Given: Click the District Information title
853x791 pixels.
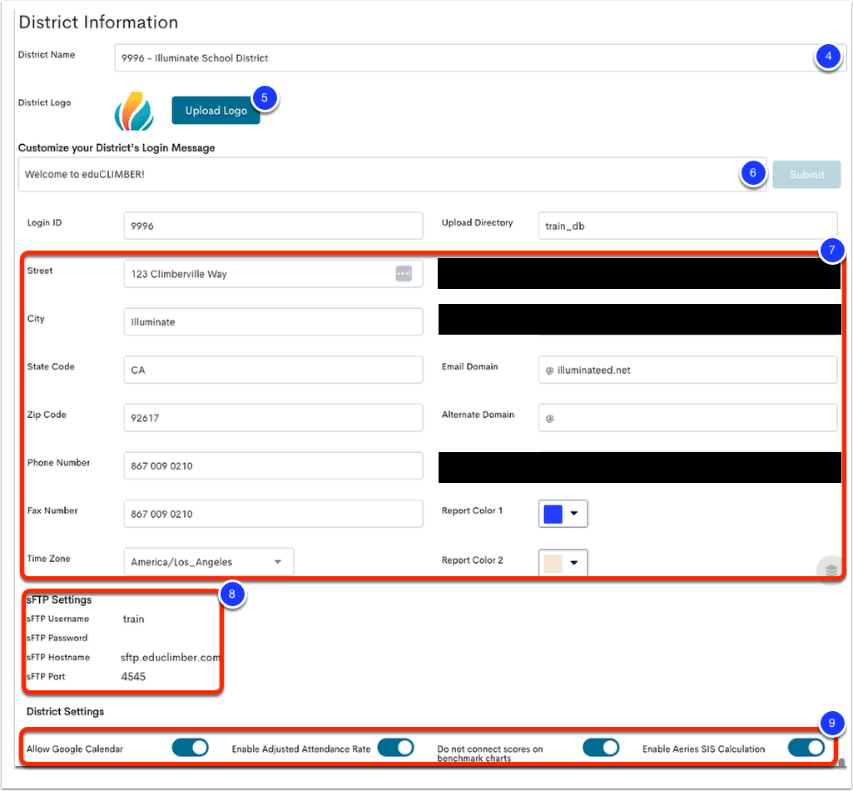Looking at the screenshot, I should click(x=98, y=22).
